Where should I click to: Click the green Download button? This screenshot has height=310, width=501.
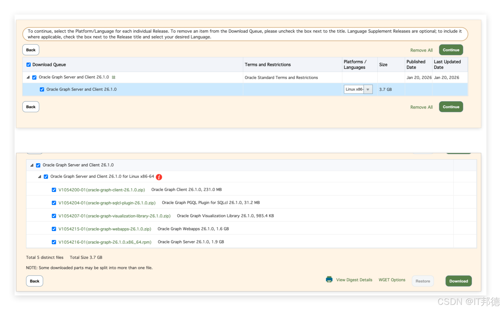[459, 281]
